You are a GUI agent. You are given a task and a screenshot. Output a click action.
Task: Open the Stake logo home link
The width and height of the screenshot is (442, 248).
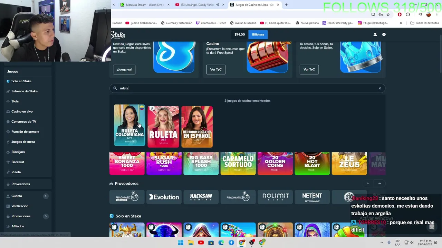pos(118,34)
